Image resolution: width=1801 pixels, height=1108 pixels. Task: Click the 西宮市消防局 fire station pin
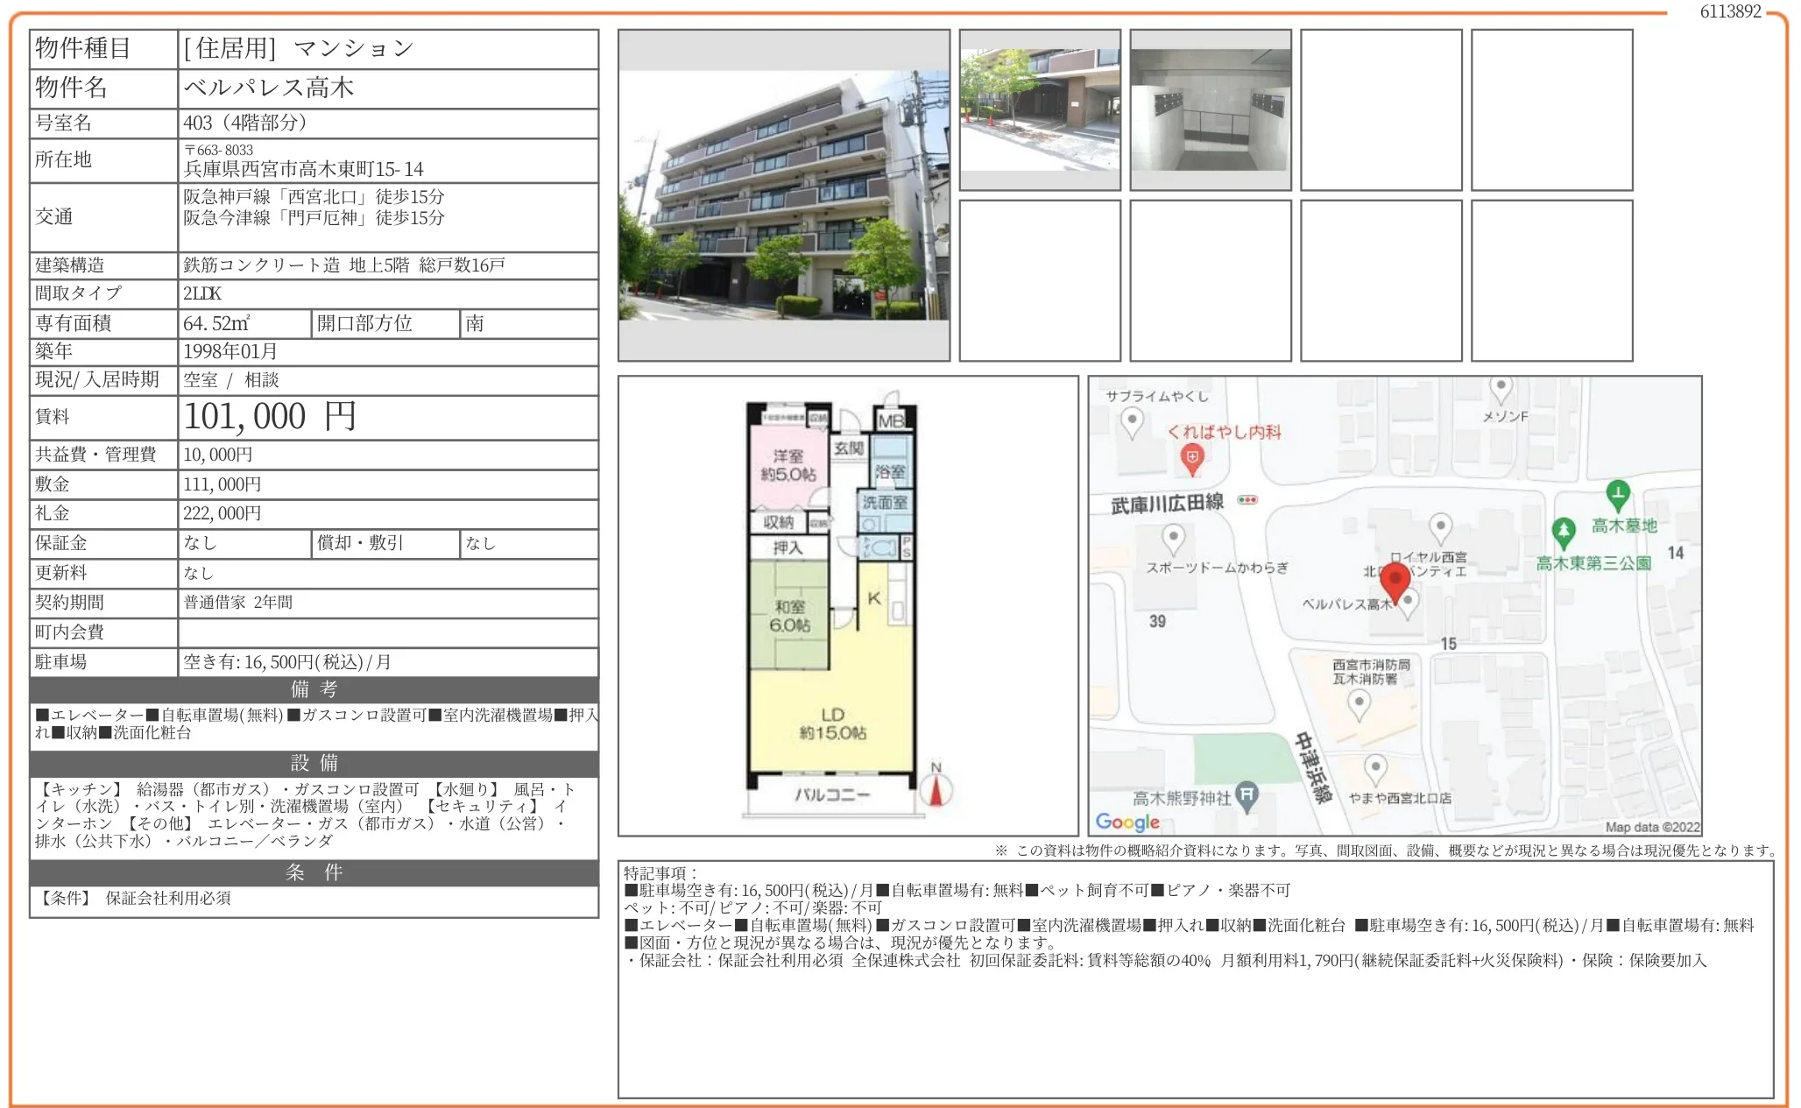1359,702
